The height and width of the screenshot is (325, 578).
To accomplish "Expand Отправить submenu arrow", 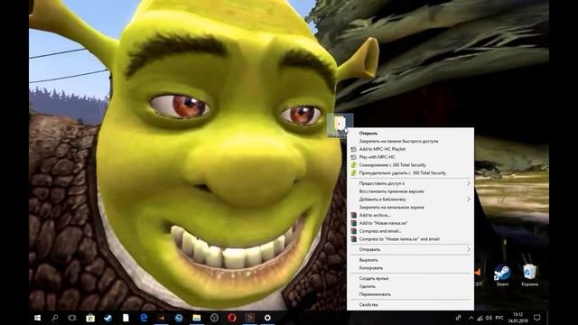I will coord(468,249).
